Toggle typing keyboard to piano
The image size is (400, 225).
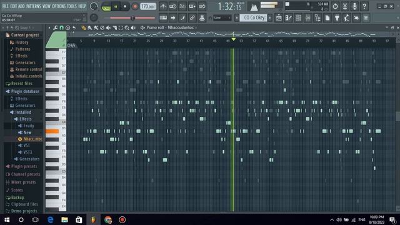pos(163,17)
